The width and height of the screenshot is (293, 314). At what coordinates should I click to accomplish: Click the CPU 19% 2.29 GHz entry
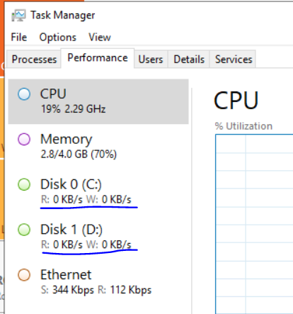(98, 101)
